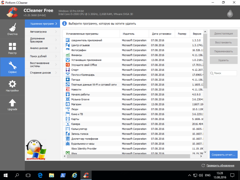Screen dimensions: 240x180
Task: Show hidden system tray icons
Action: click(x=190, y=175)
